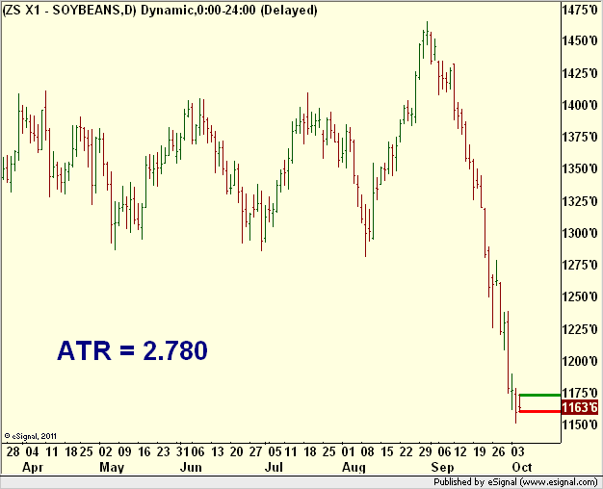This screenshot has width=603, height=489.
Task: Click the current price label 1163'6
Action: (x=581, y=407)
